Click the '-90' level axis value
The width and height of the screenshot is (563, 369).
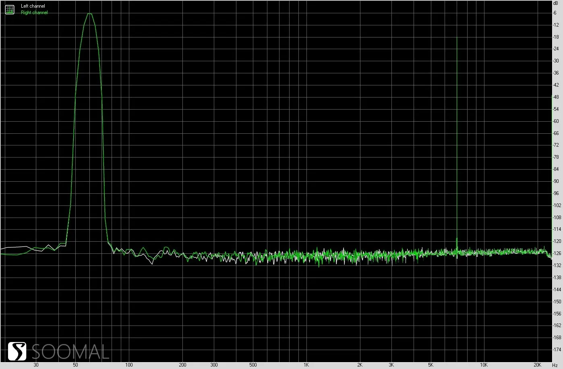pyautogui.click(x=556, y=181)
